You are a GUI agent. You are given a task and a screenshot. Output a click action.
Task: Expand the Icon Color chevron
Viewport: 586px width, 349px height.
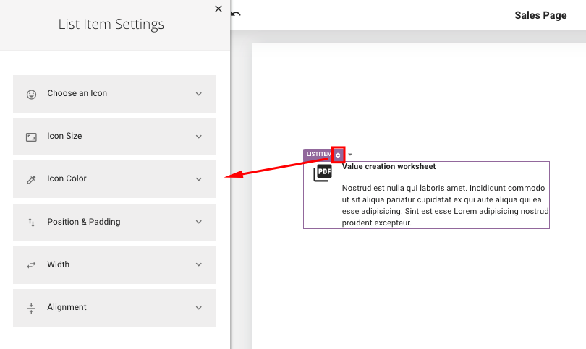199,179
